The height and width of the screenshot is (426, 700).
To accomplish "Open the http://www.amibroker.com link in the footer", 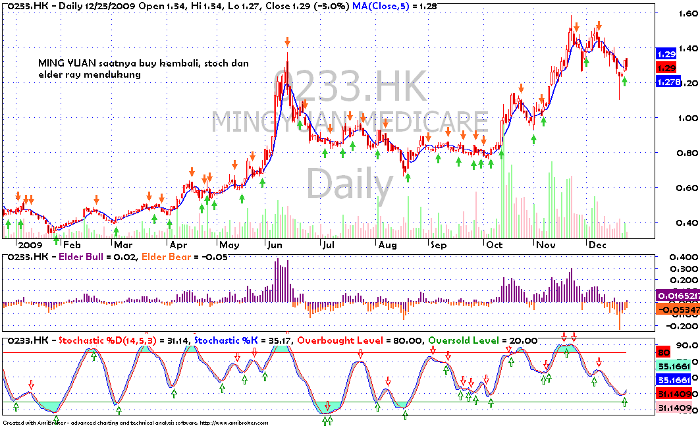I will click(x=234, y=423).
